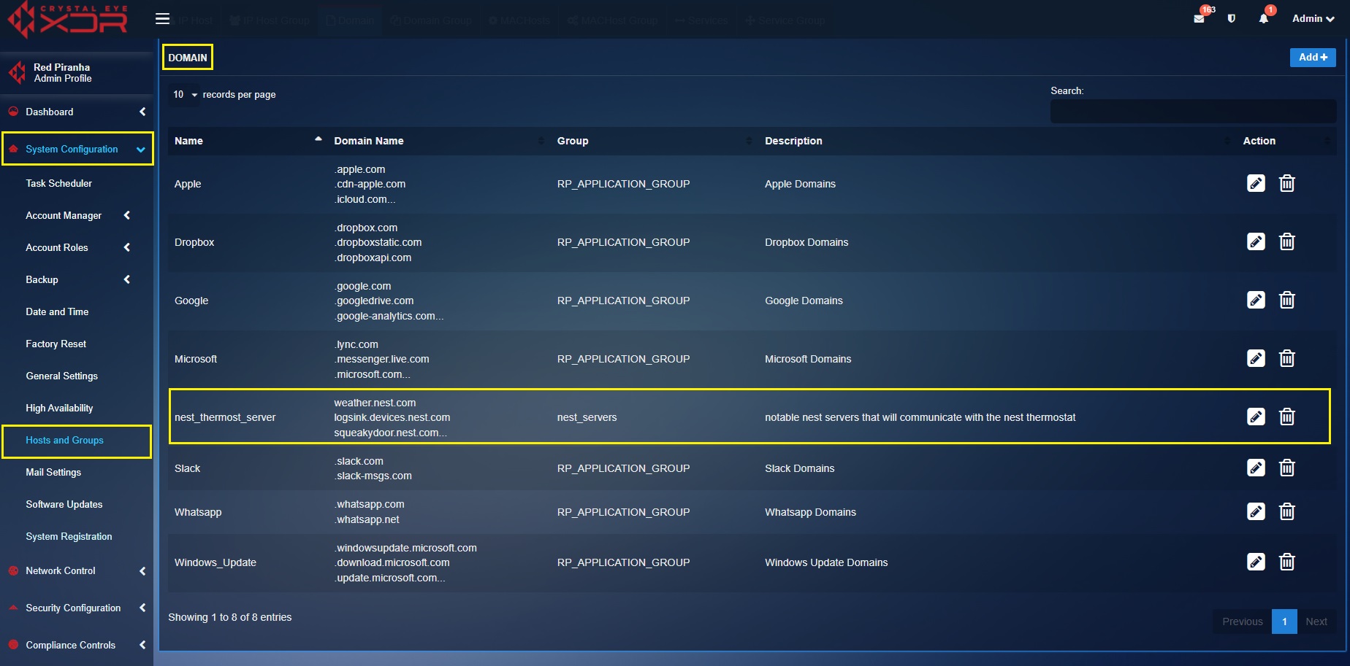Click the Add button

[1313, 57]
